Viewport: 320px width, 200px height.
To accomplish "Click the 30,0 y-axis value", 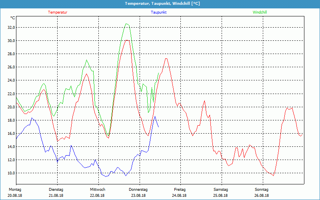I will pyautogui.click(x=11, y=41).
